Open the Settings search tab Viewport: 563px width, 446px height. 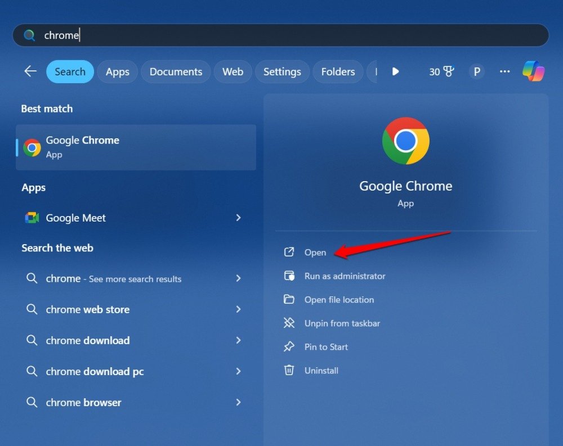[x=282, y=71]
